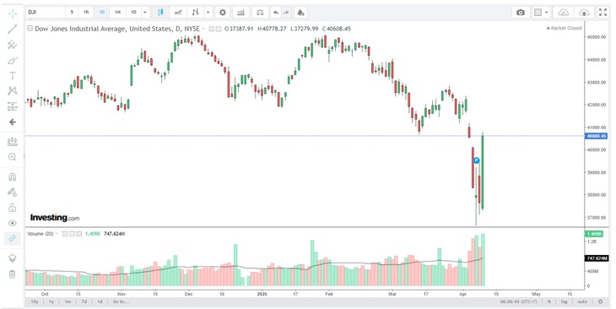Click the single-chart layout square
Screen dimensions: 616x309
coord(538,12)
